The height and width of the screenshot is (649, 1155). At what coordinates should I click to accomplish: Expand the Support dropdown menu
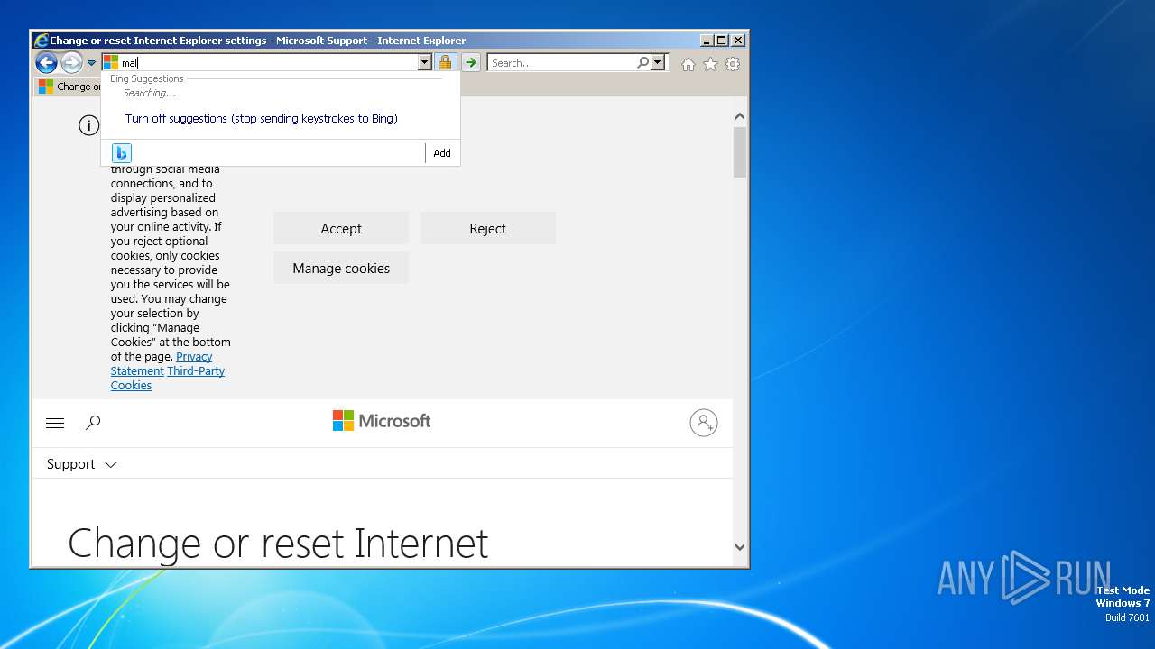tap(82, 464)
